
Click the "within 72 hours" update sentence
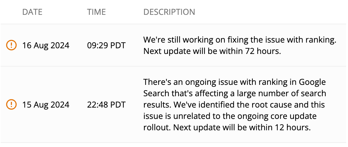212,51
